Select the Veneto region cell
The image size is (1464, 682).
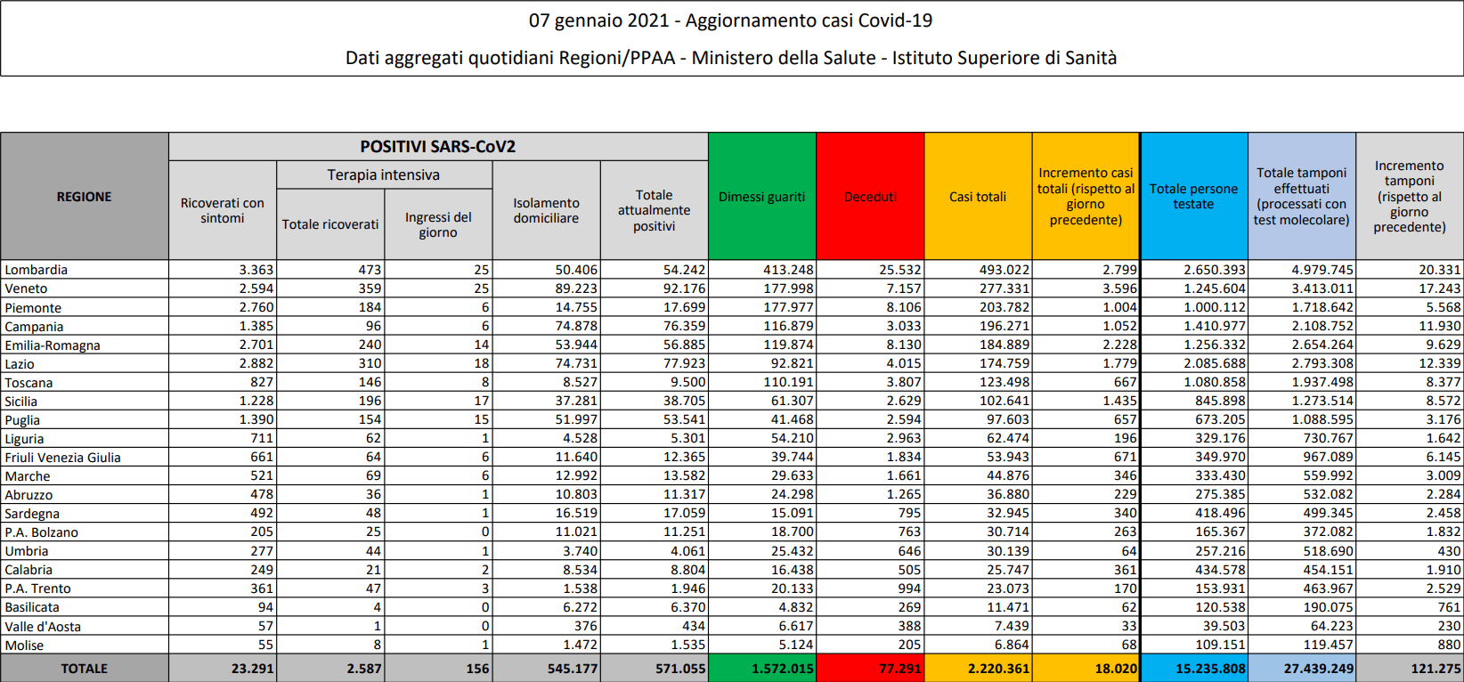[27, 288]
